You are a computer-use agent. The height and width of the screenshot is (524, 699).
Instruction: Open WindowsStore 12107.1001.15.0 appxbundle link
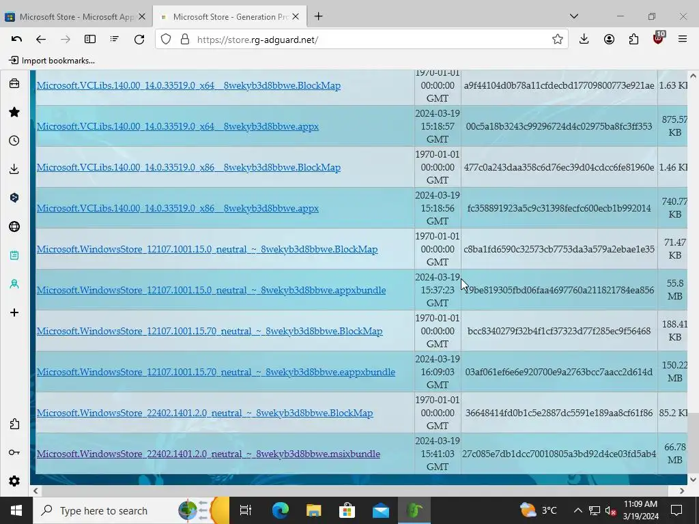point(212,290)
